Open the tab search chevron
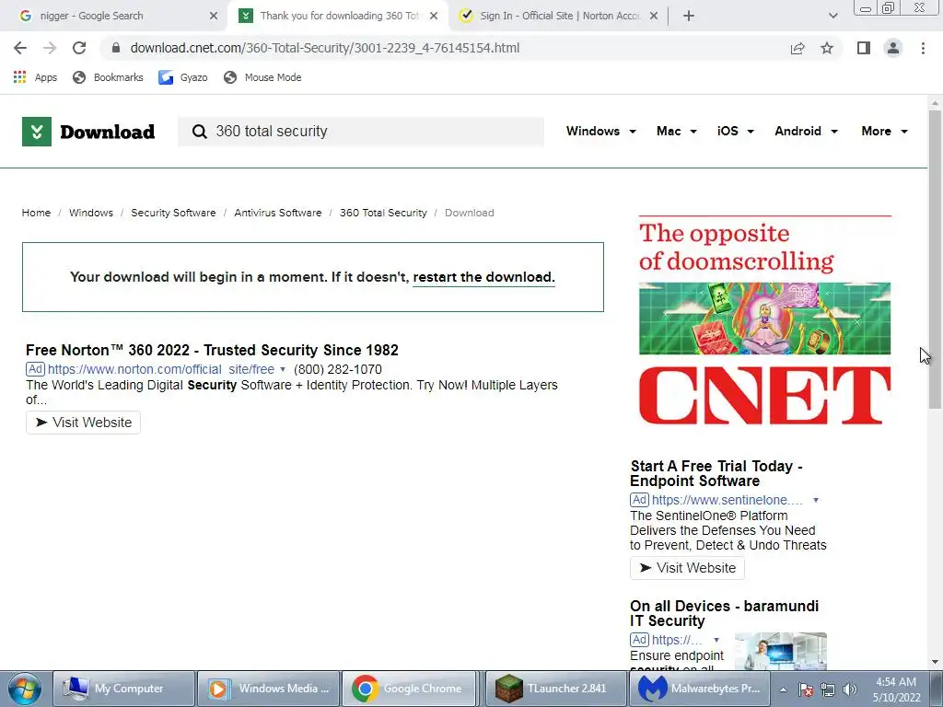This screenshot has height=707, width=943. (x=832, y=16)
